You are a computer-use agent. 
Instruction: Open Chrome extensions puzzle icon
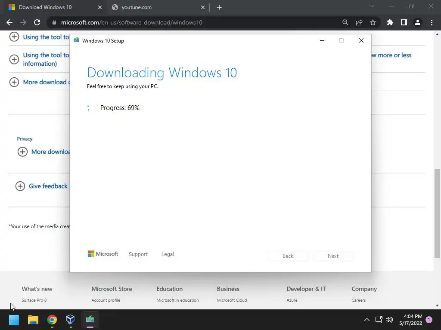[390, 22]
